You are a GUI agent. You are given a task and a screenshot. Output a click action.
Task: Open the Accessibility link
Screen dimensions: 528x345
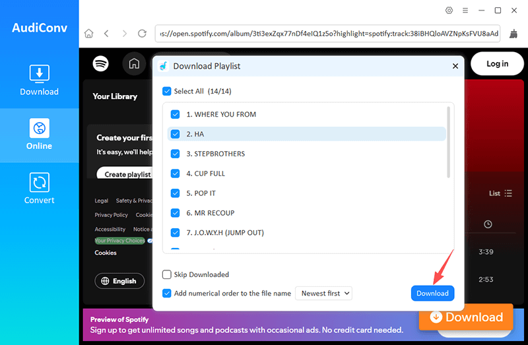[110, 229]
